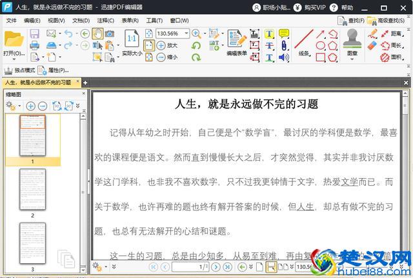Click the scanner icon
Screen dimensions: 413x278
coord(52,45)
